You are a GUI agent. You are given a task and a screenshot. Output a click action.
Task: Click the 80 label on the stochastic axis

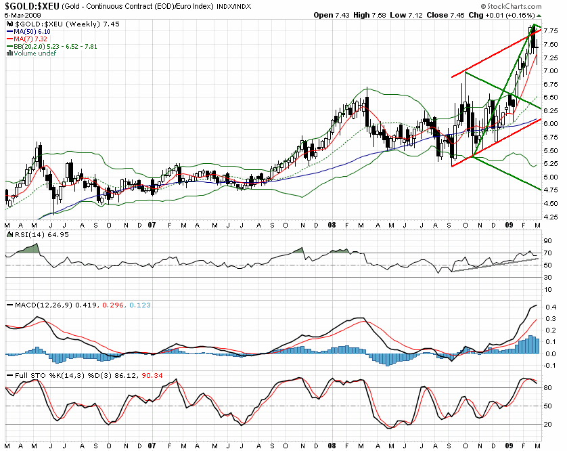[x=548, y=387]
